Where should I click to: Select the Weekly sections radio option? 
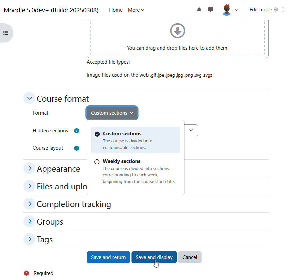point(97,162)
